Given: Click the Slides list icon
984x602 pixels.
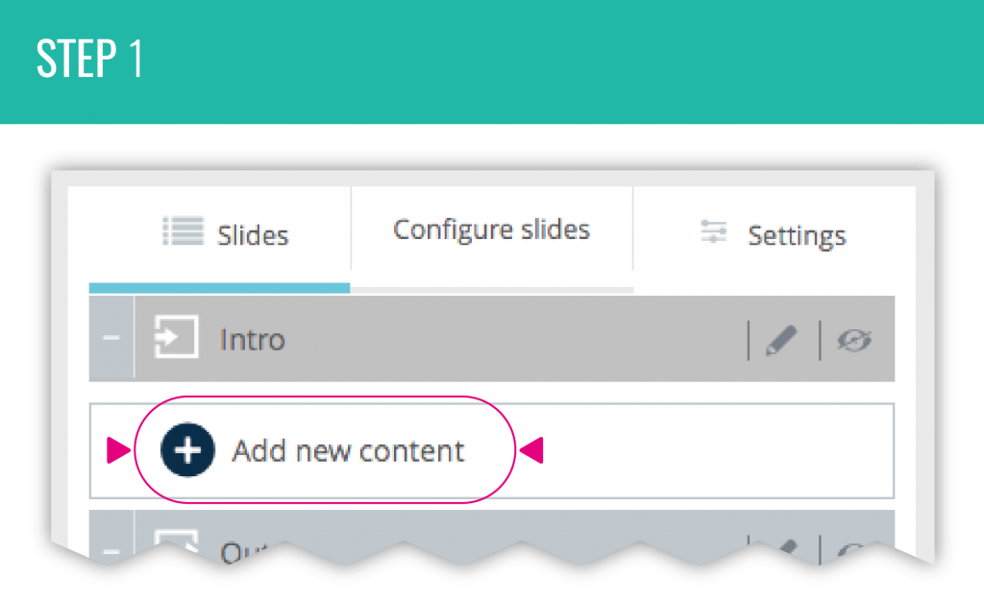Looking at the screenshot, I should pos(183,231).
